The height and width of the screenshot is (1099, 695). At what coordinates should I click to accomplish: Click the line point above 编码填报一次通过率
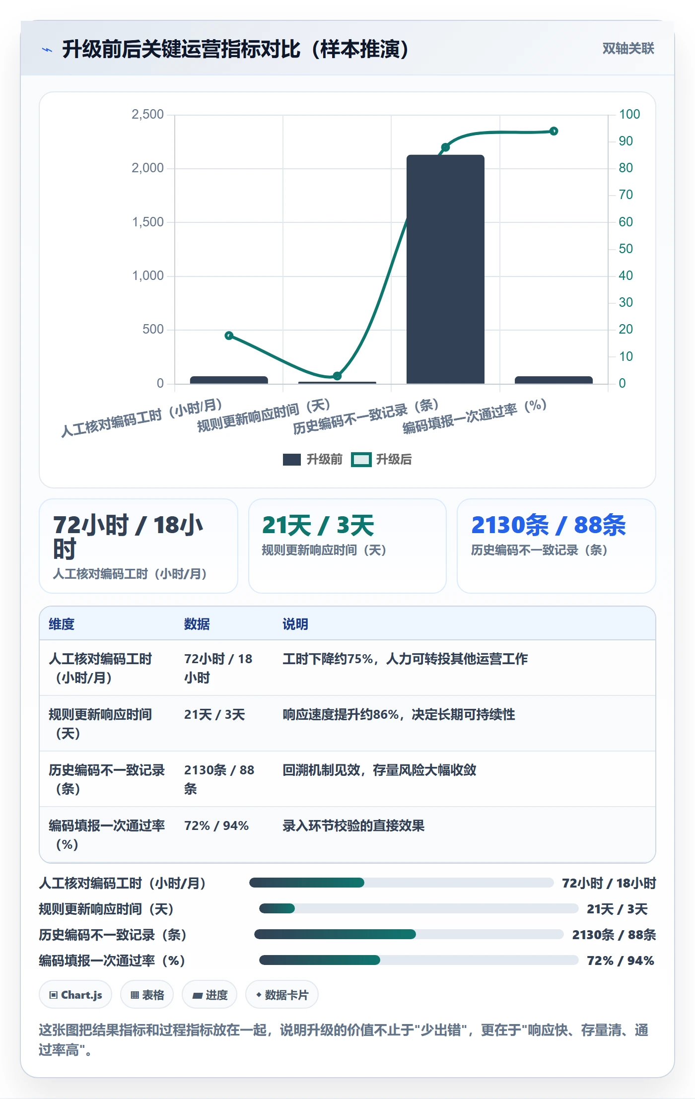(554, 131)
